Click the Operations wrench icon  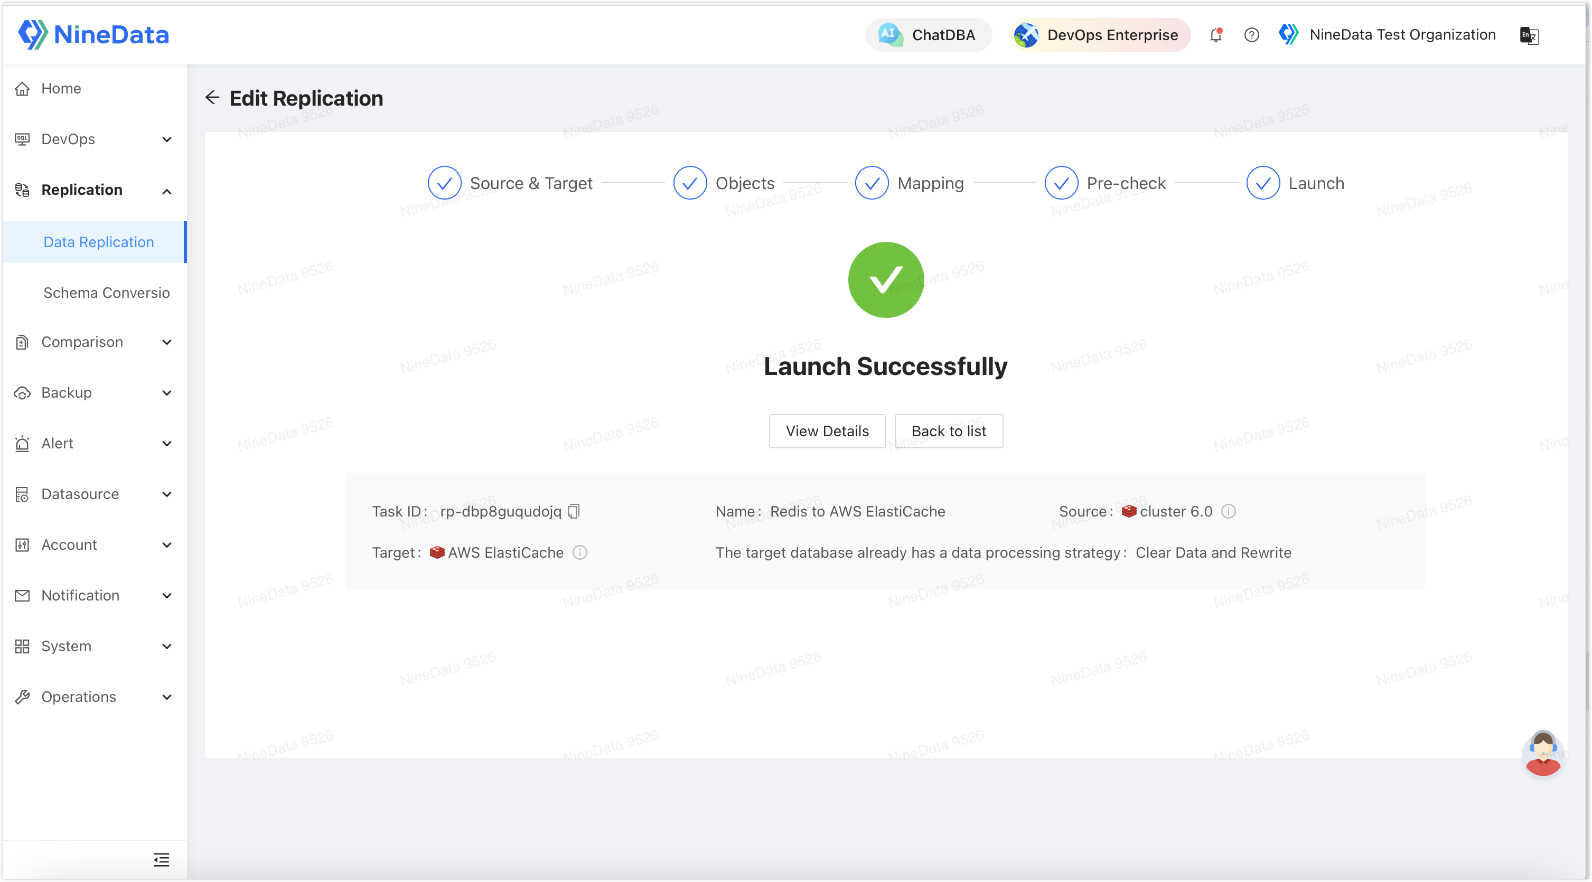[22, 697]
